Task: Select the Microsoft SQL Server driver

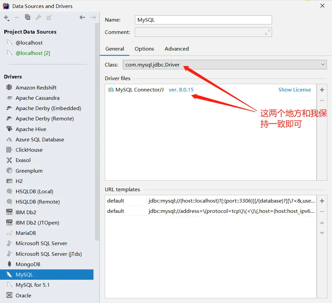Action: click(x=41, y=243)
